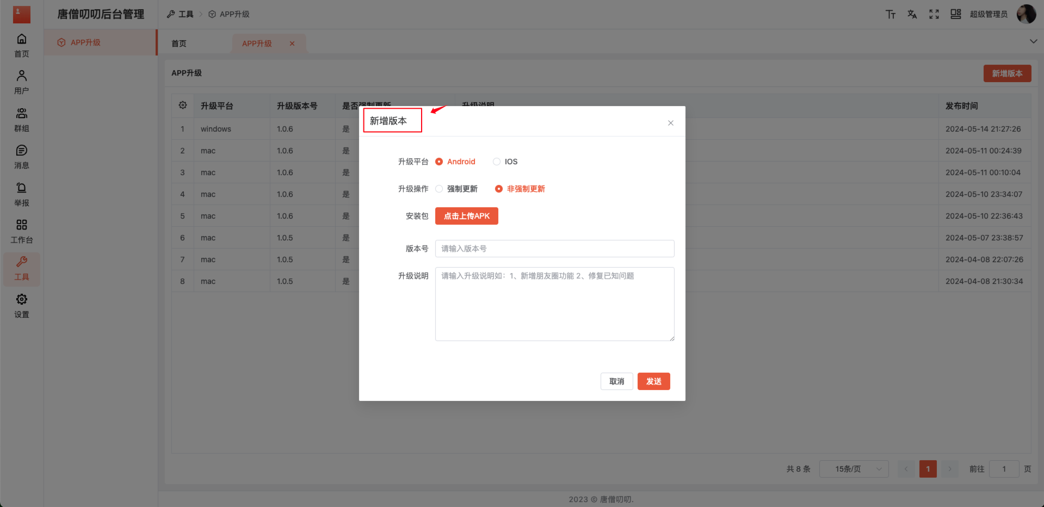The image size is (1044, 507).
Task: Click the 版本号 version number input field
Action: click(x=554, y=249)
